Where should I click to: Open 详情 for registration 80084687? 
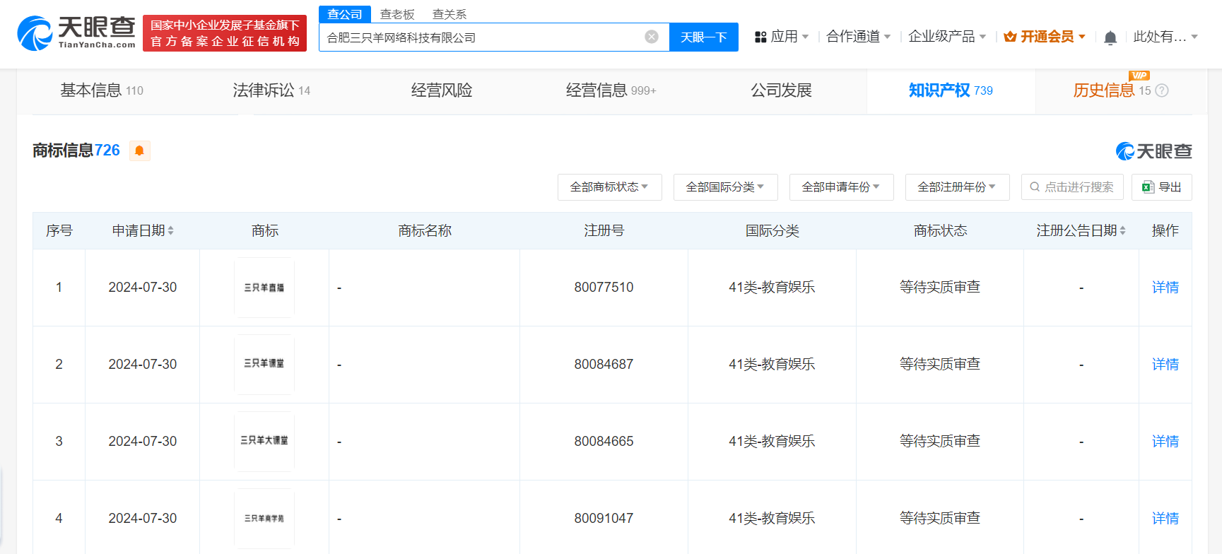(x=1165, y=365)
